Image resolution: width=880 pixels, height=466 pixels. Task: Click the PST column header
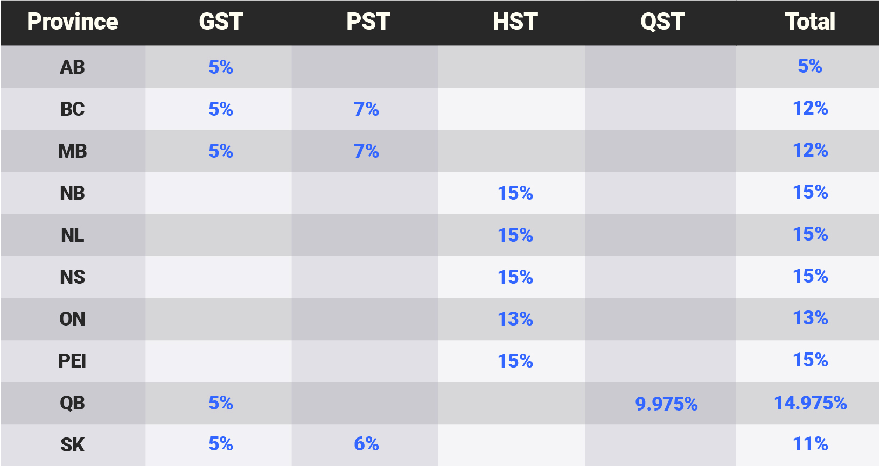click(368, 22)
